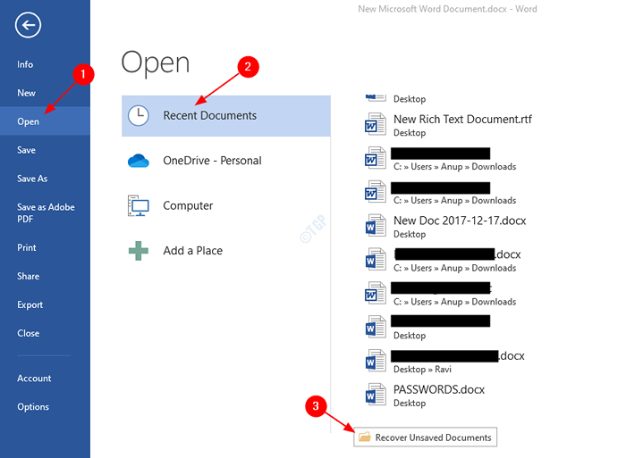Click the OneDrive cloud icon

coord(139,161)
